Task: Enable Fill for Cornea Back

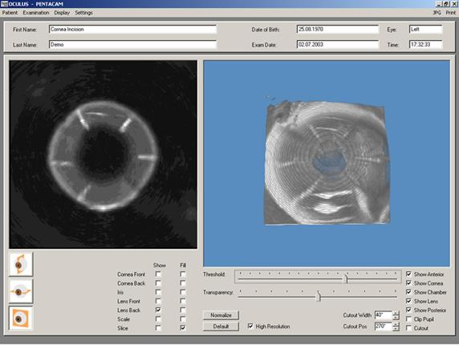Action: pos(183,283)
